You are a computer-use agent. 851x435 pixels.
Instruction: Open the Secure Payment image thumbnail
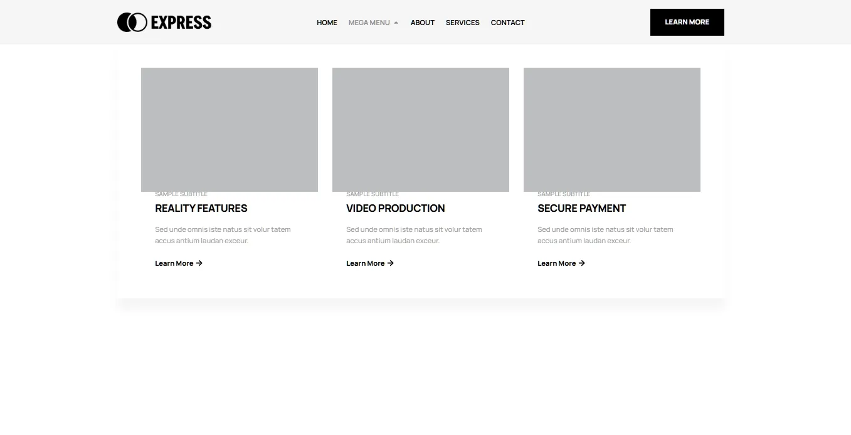[612, 129]
